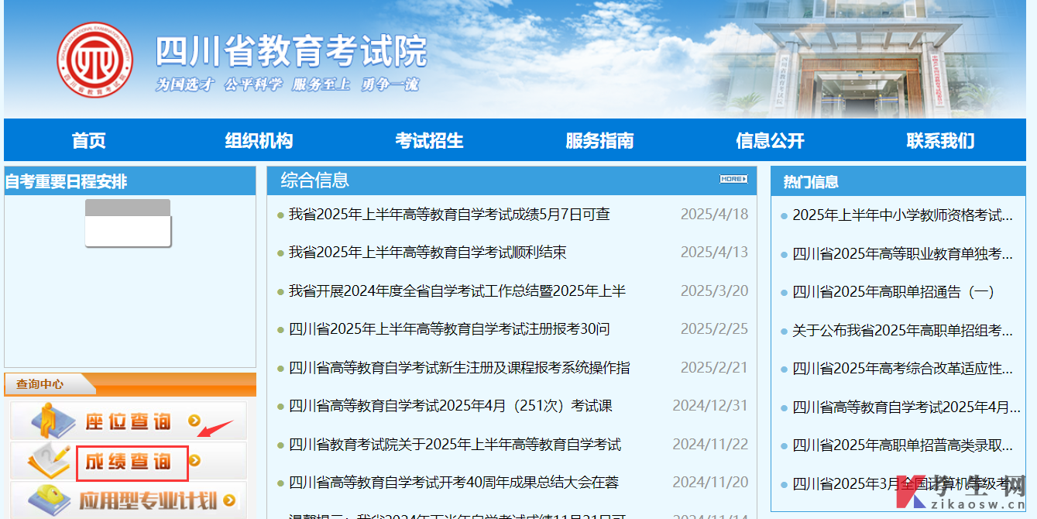Open article 自学考试成绩5月7日可查

tap(449, 214)
